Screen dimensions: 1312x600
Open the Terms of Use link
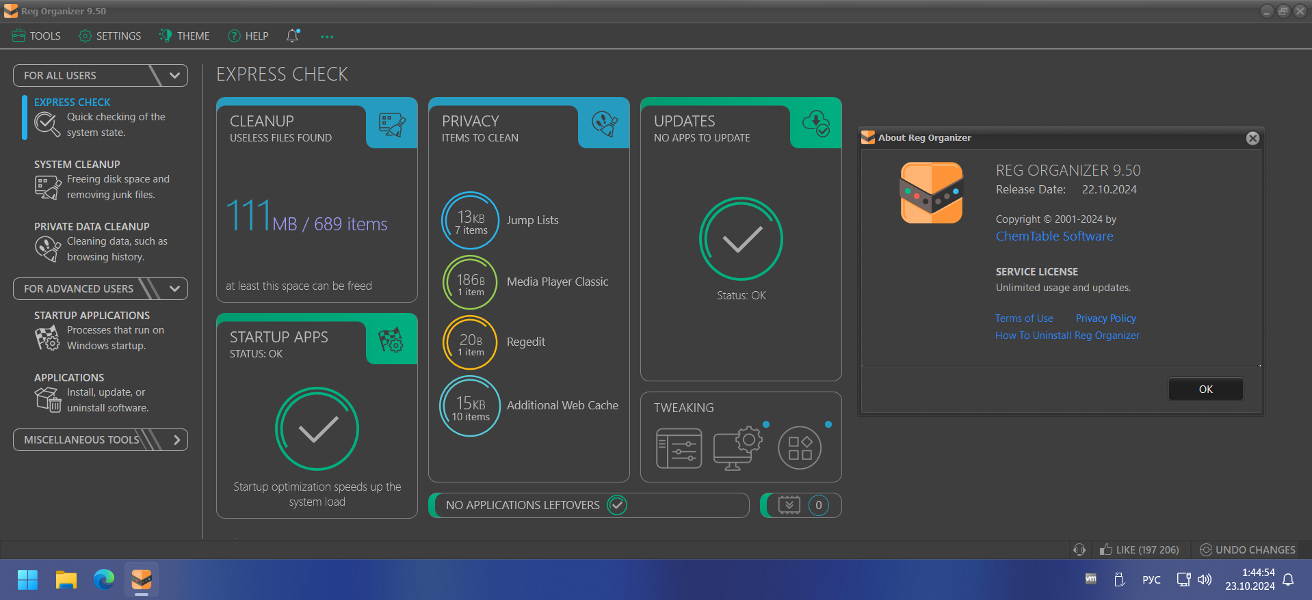(1024, 318)
